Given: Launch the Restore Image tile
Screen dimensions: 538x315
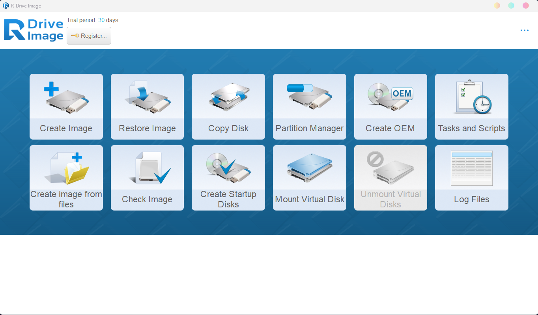Looking at the screenshot, I should pyautogui.click(x=147, y=106).
